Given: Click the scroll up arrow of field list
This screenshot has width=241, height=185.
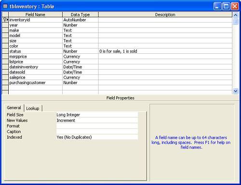Looking at the screenshot, I should coord(236,15).
